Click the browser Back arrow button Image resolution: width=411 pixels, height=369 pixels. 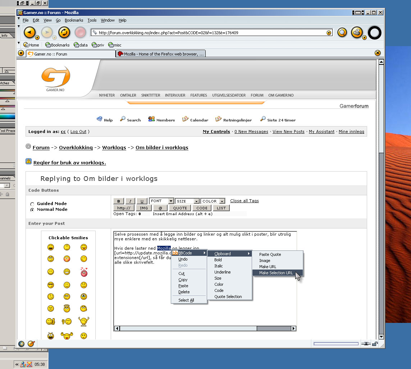pyautogui.click(x=29, y=32)
